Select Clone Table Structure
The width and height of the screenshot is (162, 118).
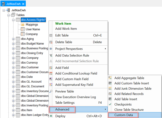[129, 110]
